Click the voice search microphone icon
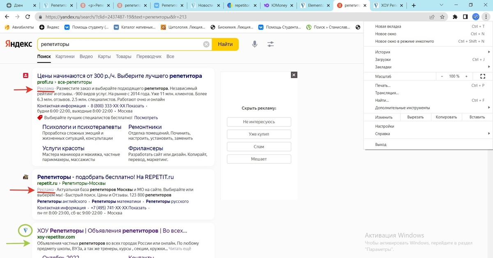Screen dimensions: 493x258 click(x=255, y=44)
